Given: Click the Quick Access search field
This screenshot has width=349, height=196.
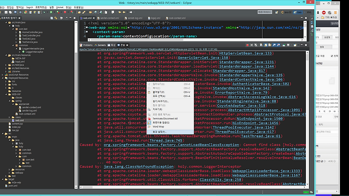Looking at the screenshot, I should point(265,12).
